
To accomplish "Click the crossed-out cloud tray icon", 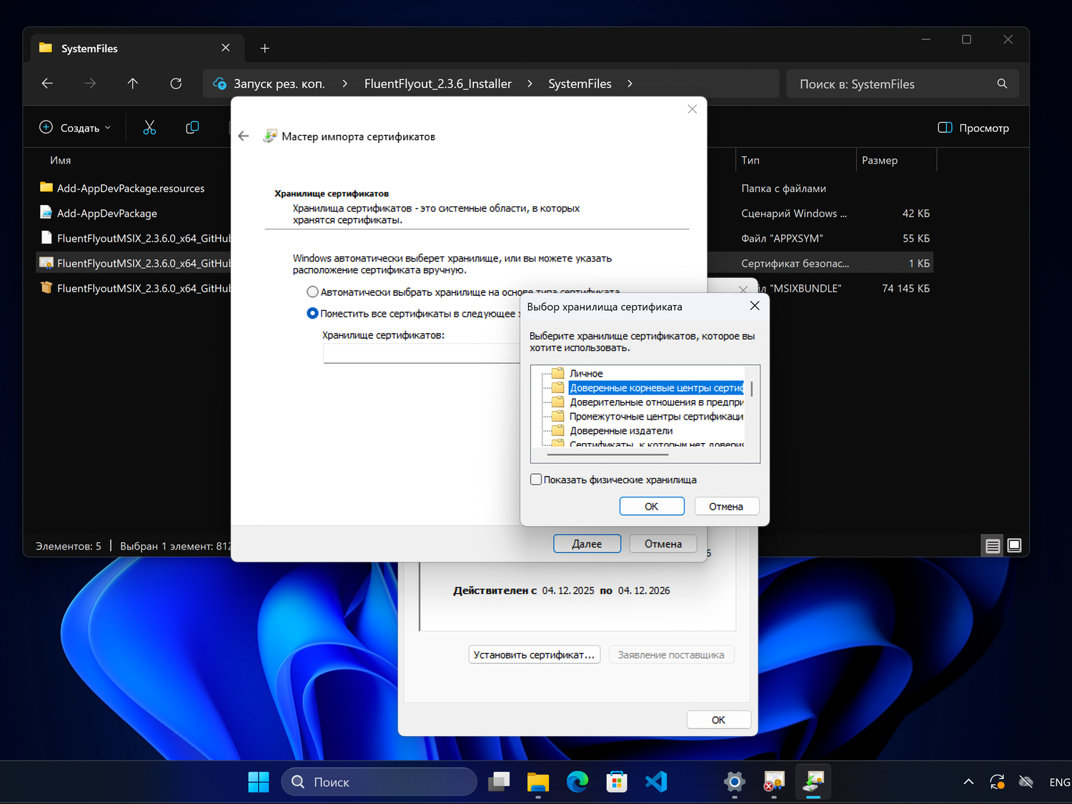I will pos(1026,782).
